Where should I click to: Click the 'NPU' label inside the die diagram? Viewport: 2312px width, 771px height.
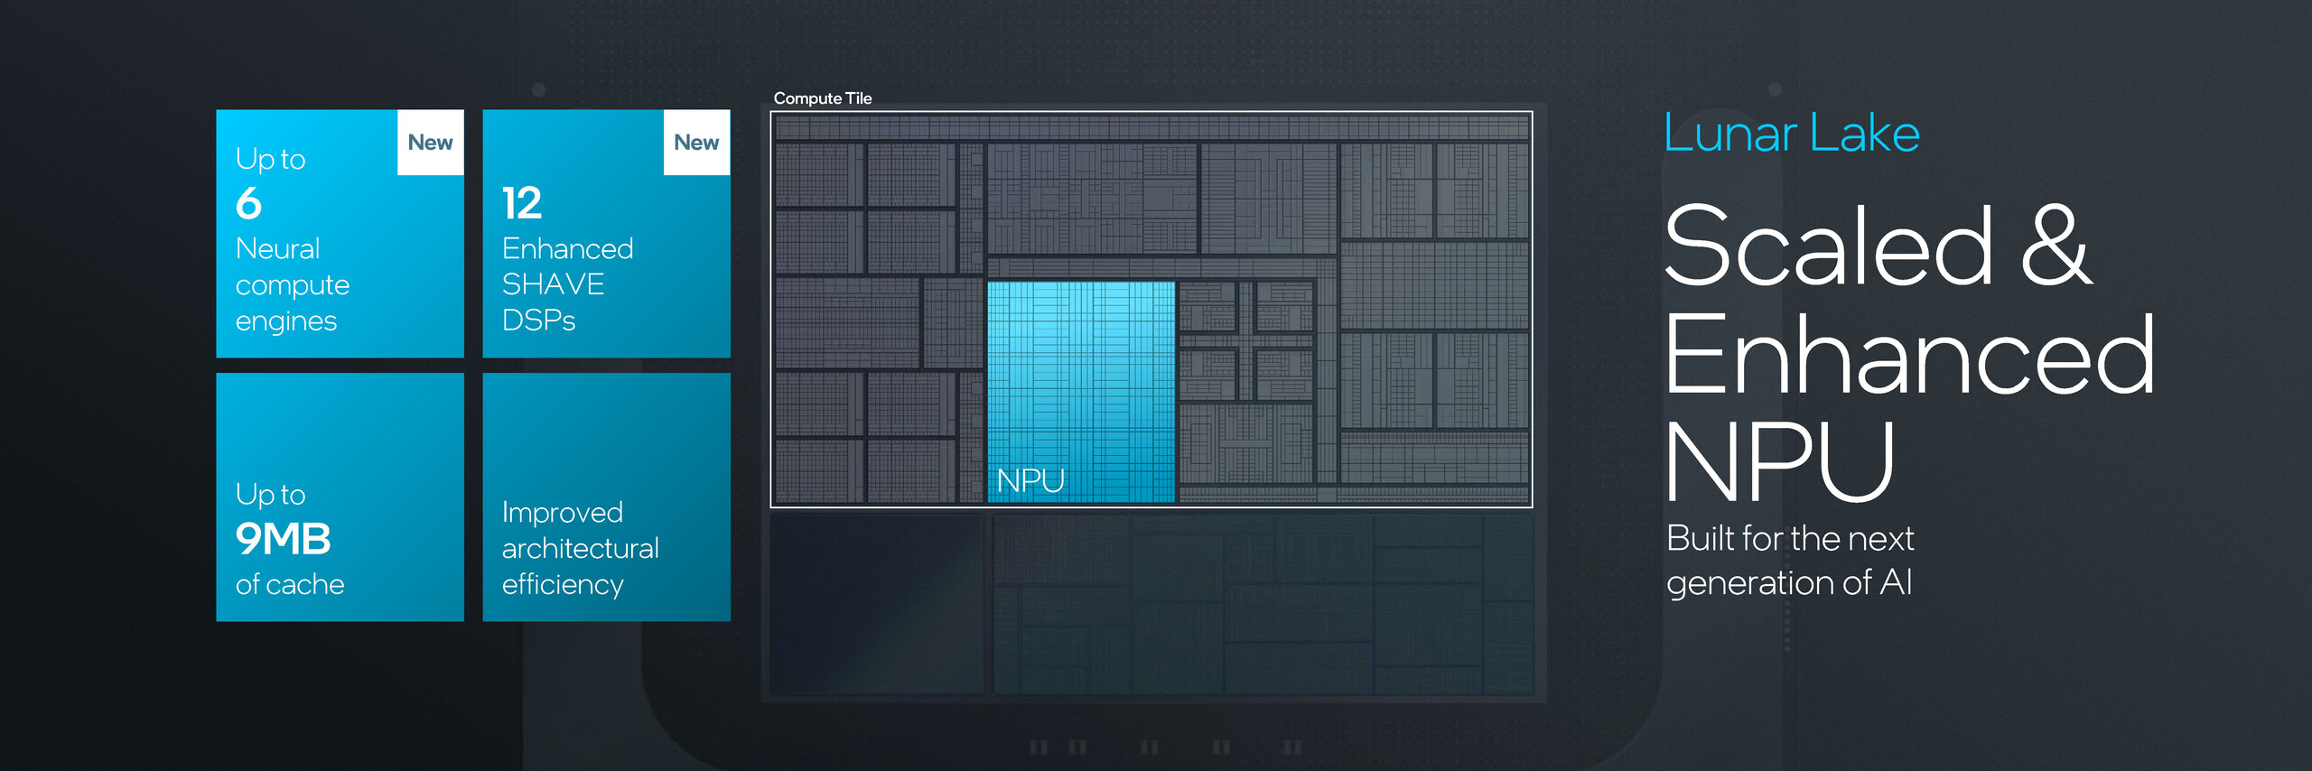(x=1030, y=480)
